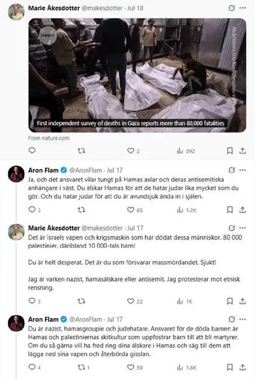Click Aron Flam's avatar on first reply
The height and width of the screenshot is (380, 256).
click(x=16, y=174)
